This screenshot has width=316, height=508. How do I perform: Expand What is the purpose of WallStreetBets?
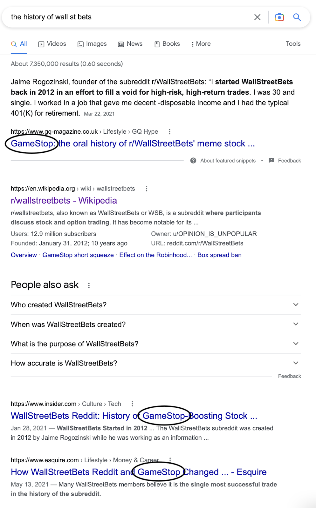156,344
